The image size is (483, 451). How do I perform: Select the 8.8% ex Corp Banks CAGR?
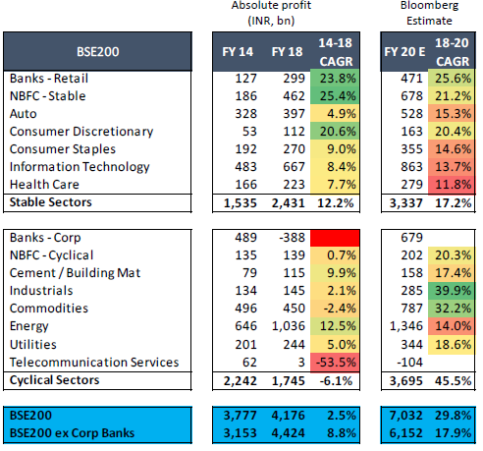342,433
